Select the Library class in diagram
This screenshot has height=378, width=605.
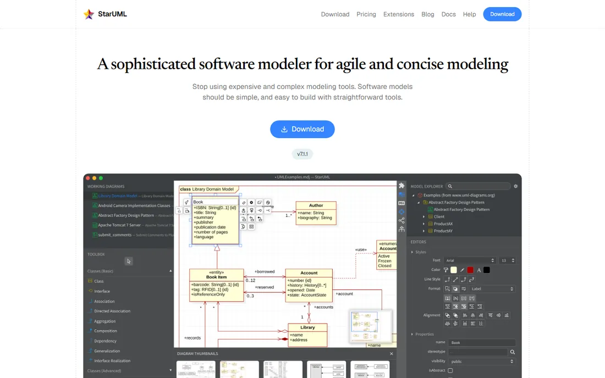coord(307,335)
